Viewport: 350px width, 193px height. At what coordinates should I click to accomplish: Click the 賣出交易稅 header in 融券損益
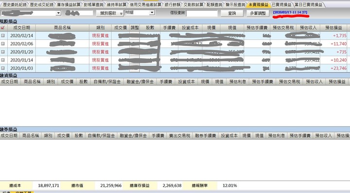coord(179,136)
